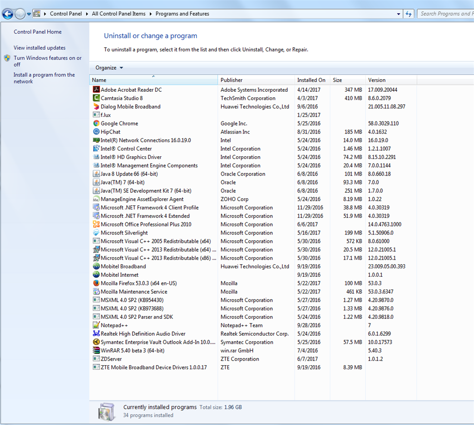
Task: Click version 58.0.3029.110 cell
Action: (x=383, y=123)
